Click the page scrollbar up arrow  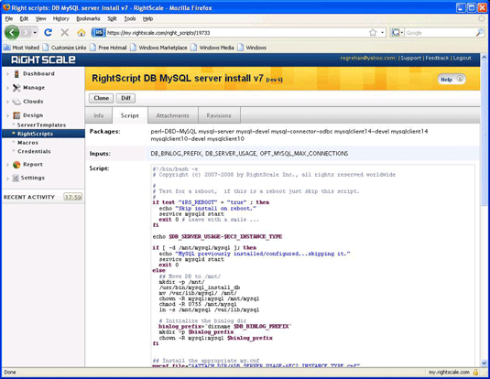(x=485, y=57)
